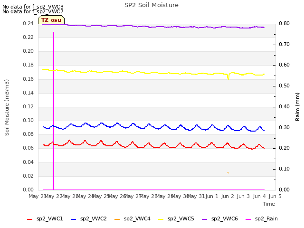Click the SP2 Soil Moisture chart title
The height and width of the screenshot is (228, 304).
click(152, 5)
